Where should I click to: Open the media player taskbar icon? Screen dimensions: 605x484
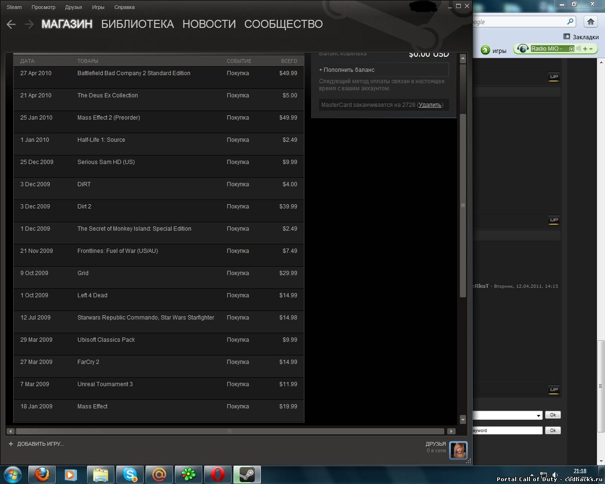click(70, 474)
